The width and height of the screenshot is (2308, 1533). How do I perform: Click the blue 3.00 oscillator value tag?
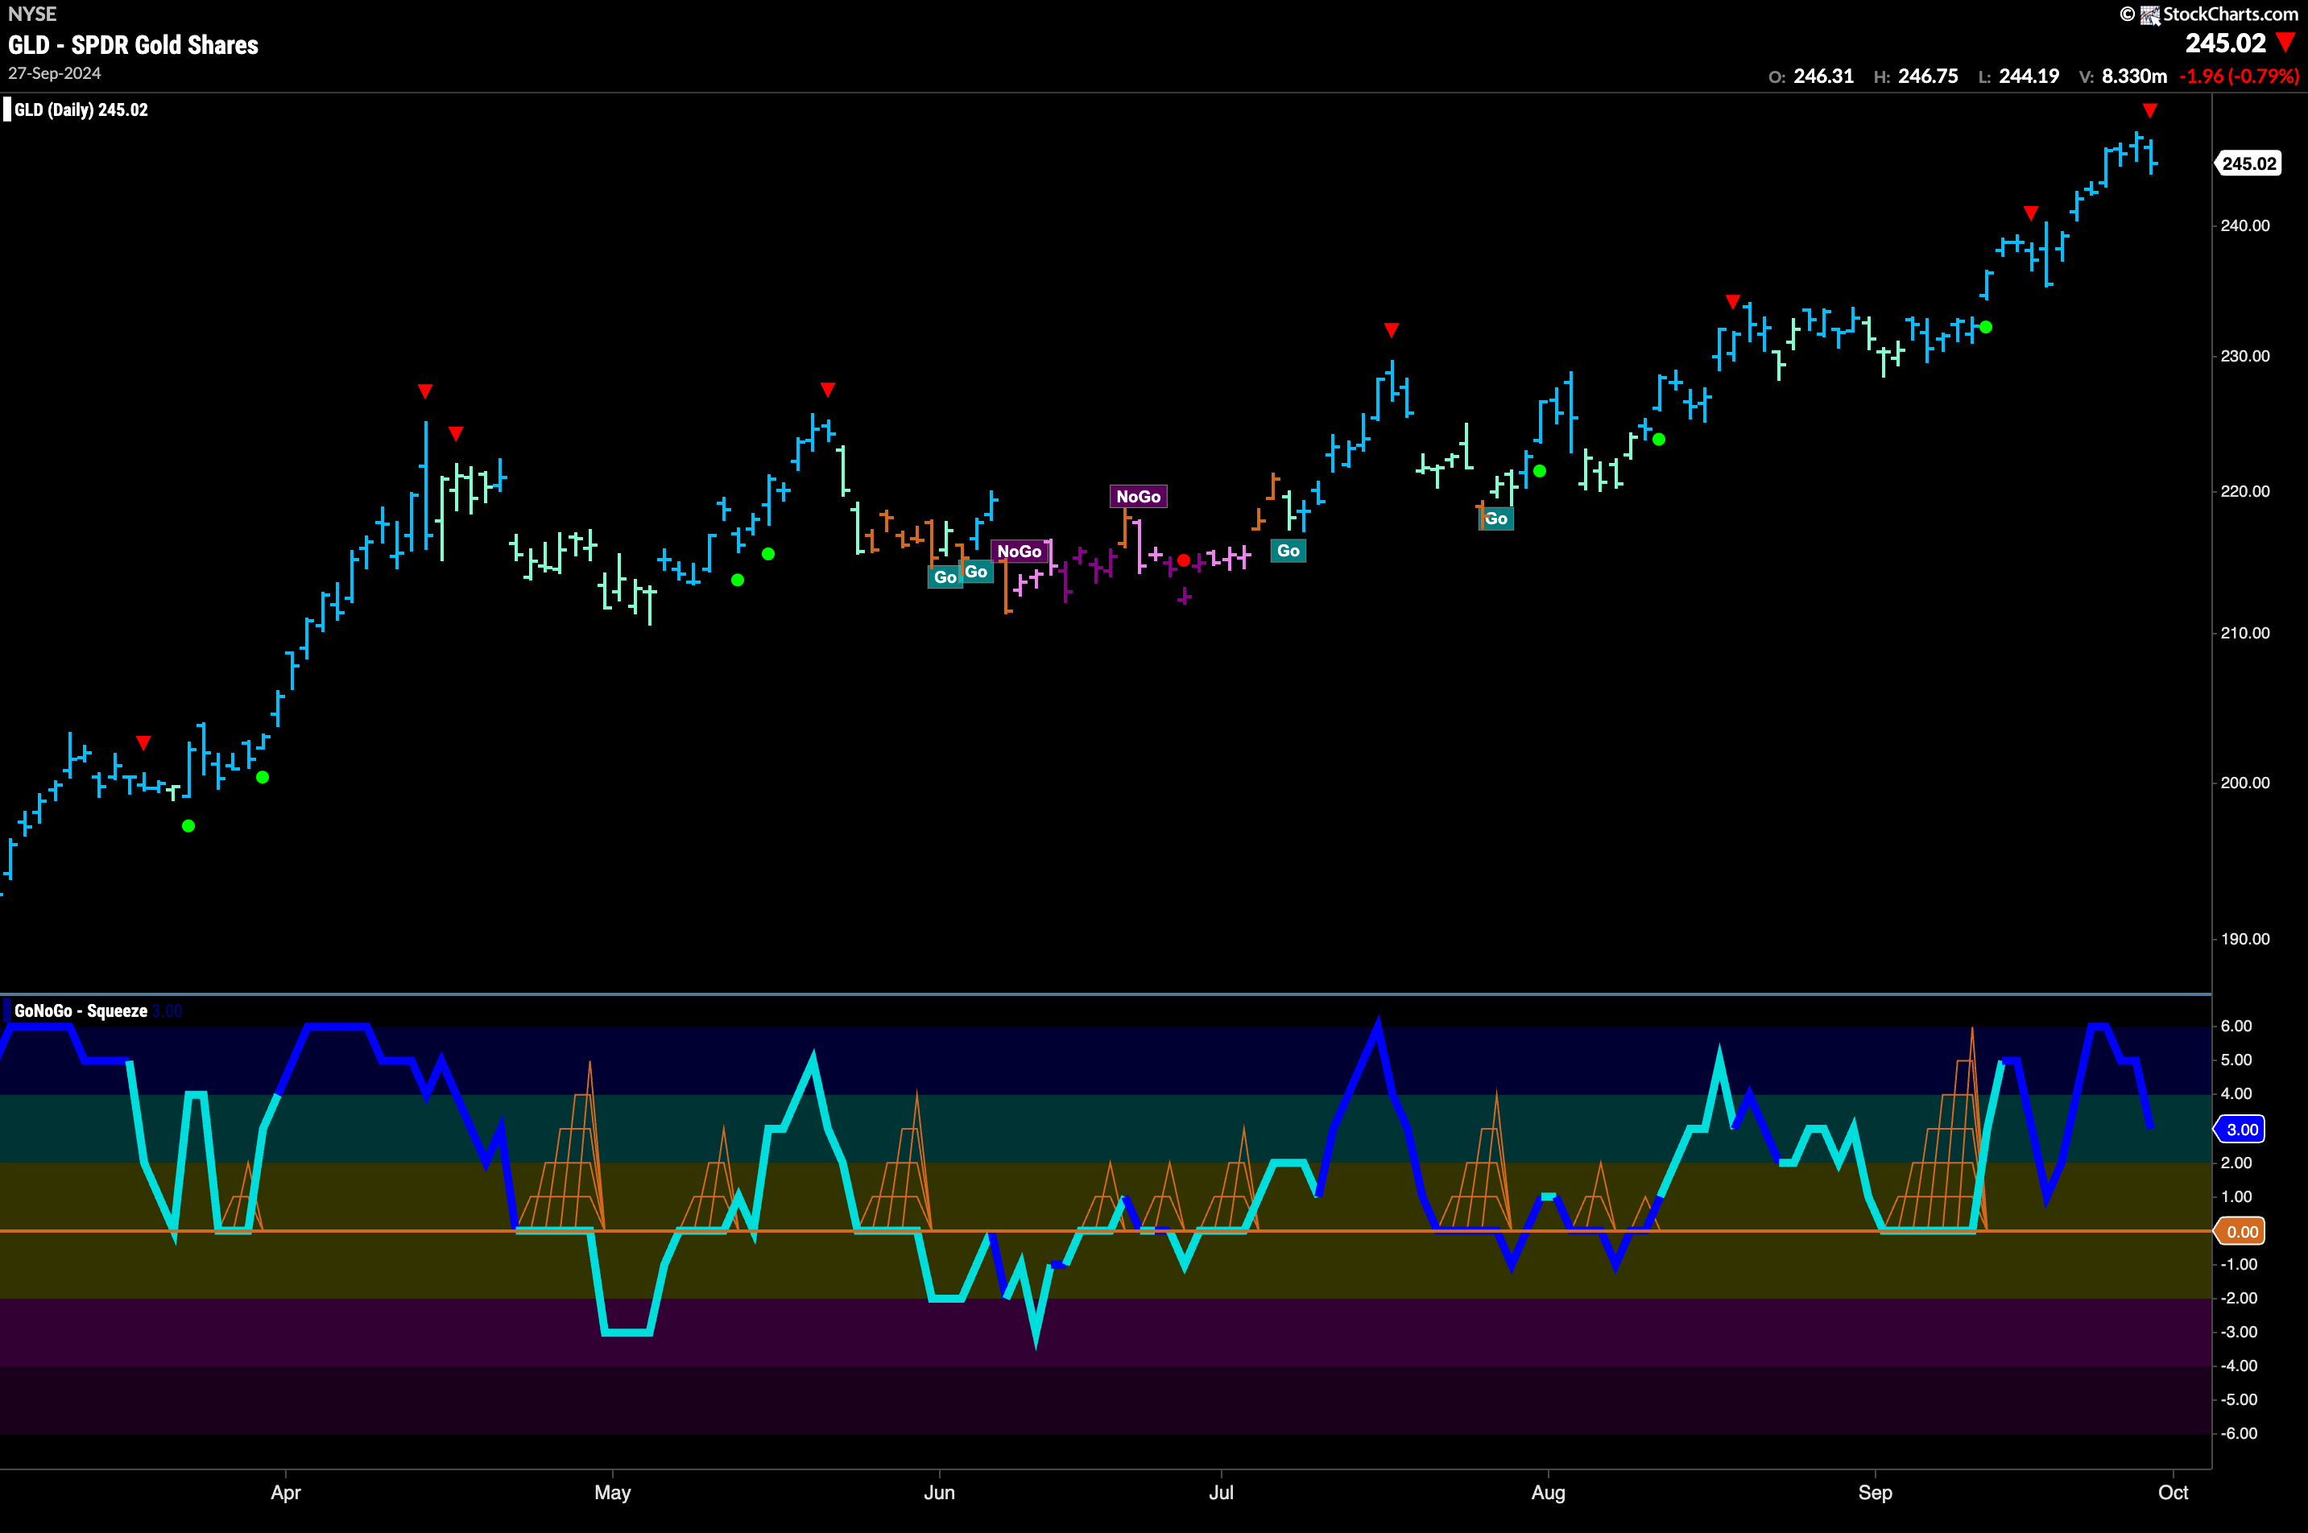pyautogui.click(x=2241, y=1129)
